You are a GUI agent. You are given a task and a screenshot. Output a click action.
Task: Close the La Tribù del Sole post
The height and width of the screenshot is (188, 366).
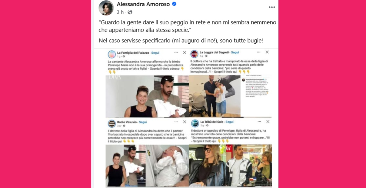(x=268, y=122)
